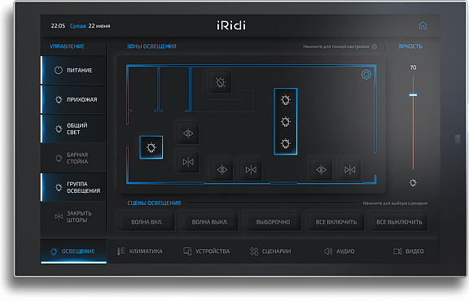Viewport: 469px width, 301px height.
Task: Open the middle bottom-wall curtains
Action: [222, 170]
